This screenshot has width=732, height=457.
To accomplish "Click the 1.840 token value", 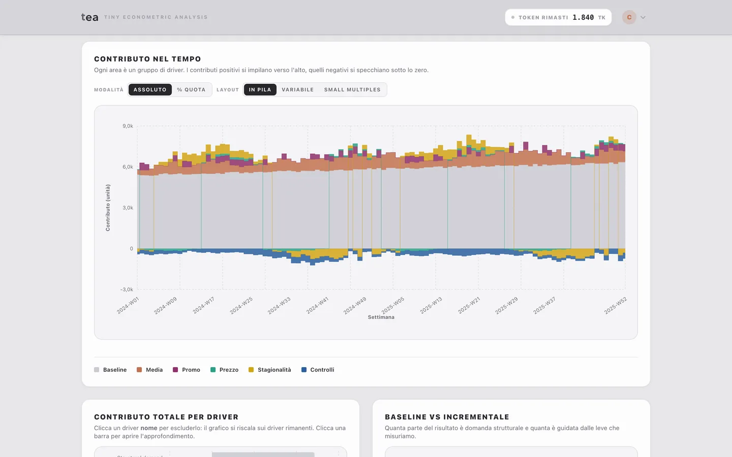I will click(x=583, y=17).
